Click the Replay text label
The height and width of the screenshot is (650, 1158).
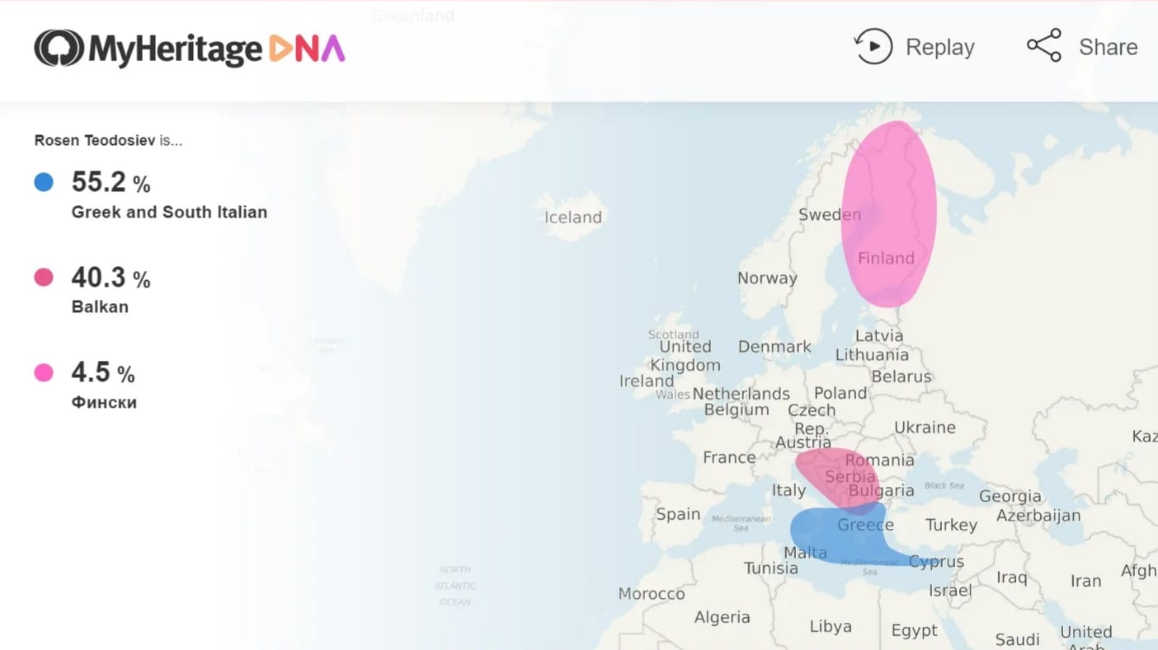click(x=939, y=48)
